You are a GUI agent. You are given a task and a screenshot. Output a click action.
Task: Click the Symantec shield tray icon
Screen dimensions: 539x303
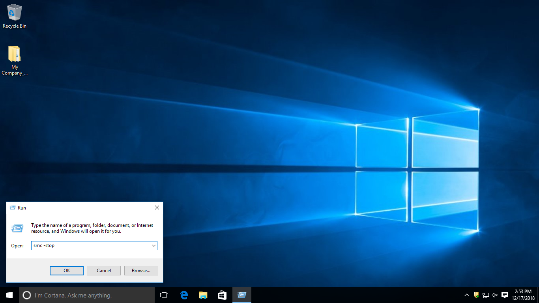476,295
